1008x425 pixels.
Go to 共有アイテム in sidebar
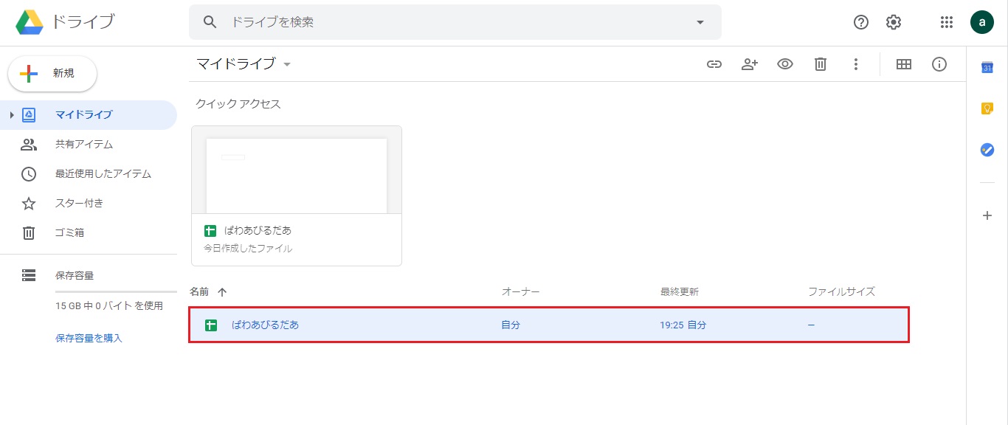coord(83,145)
